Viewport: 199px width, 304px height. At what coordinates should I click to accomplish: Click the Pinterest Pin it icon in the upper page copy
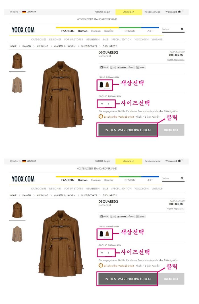(131, 68)
